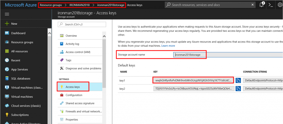Click the SQL databases icon
Image resolution: width=283 pixels, height=124 pixels.
coord(7,78)
